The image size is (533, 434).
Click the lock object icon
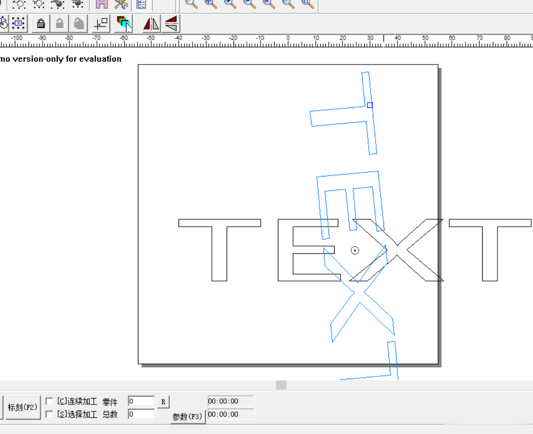41,23
